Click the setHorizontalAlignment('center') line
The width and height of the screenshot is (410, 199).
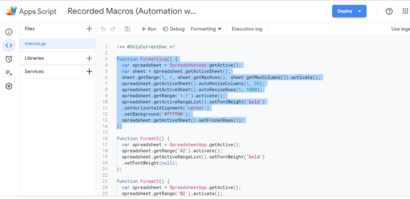coord(165,108)
